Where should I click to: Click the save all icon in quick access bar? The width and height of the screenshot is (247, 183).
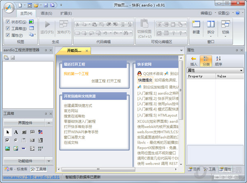[x=52, y=5]
